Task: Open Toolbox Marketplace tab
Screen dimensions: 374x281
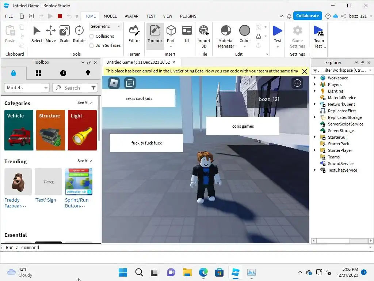Action: point(14,73)
